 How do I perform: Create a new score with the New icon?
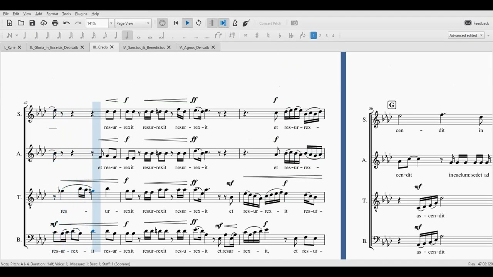10,23
